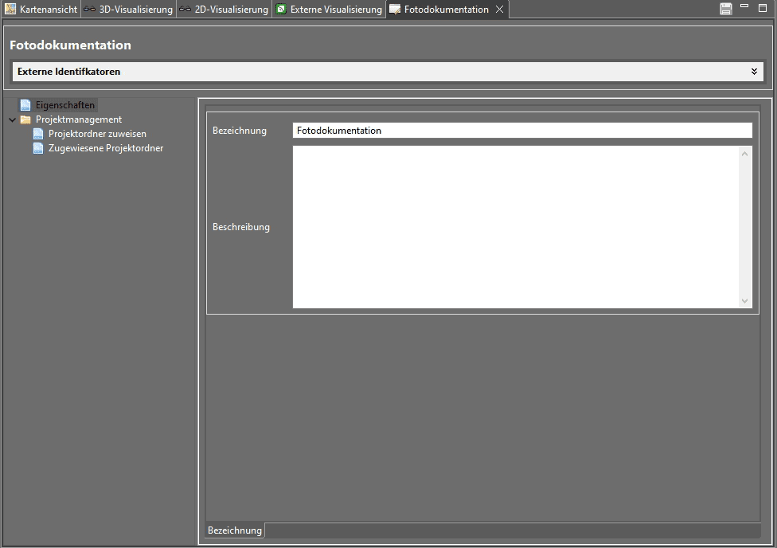Click the 2D-Visualisierung glasses icon
This screenshot has height=548, width=777.
coord(185,9)
